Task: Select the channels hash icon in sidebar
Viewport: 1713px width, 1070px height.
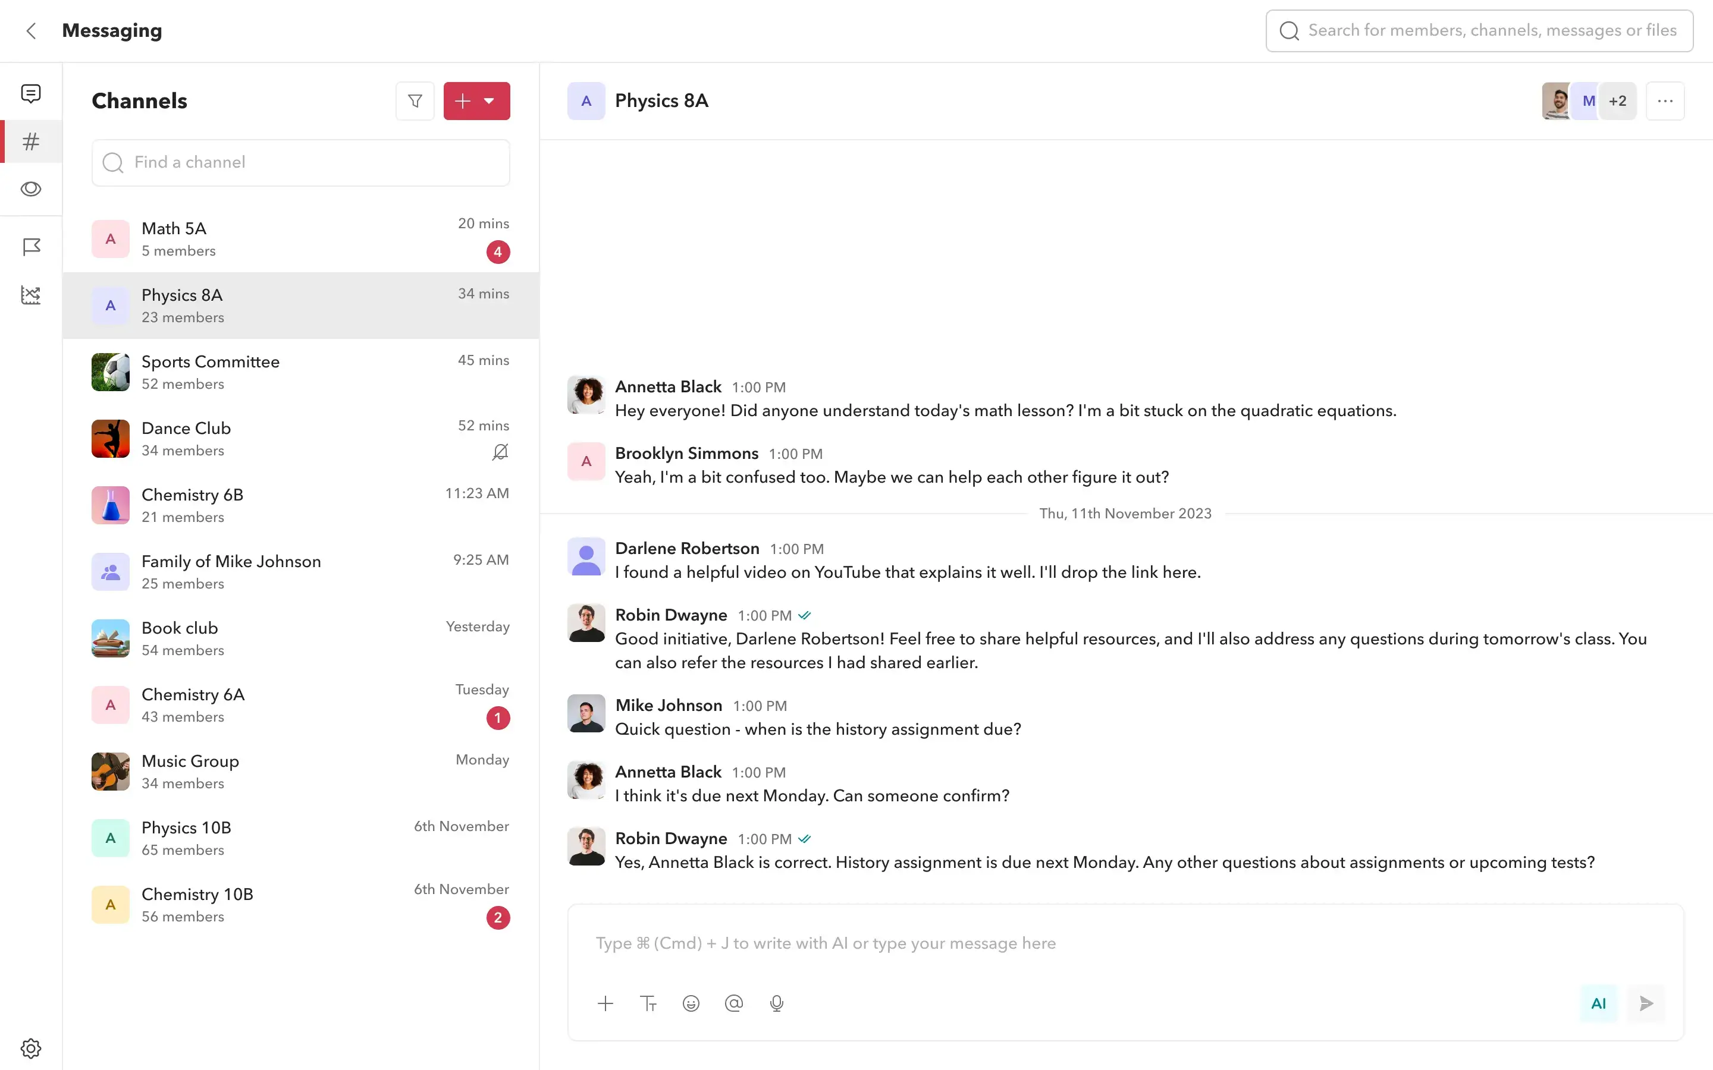Action: (30, 141)
